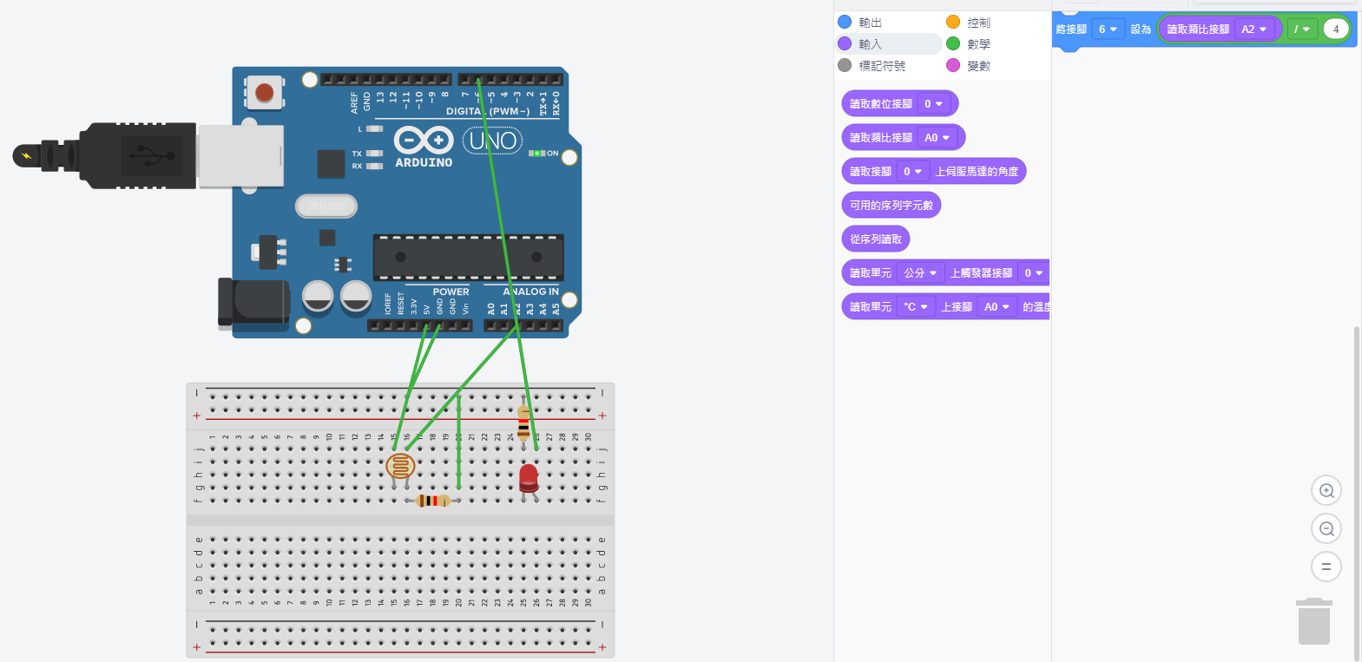This screenshot has width=1362, height=662.
Task: Zoom in on the code workspace
Action: (1326, 490)
